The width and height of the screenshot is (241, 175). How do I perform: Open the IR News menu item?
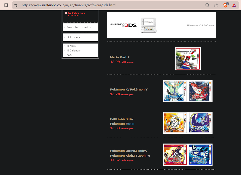point(71,46)
